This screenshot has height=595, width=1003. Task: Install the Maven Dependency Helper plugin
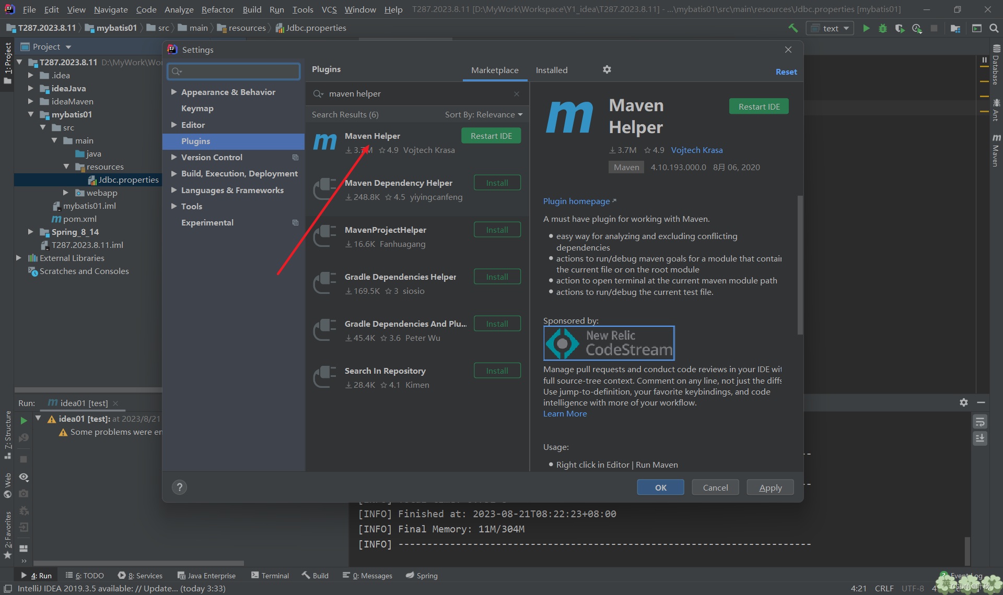[497, 183]
